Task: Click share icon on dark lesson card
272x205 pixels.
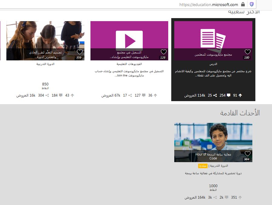Action: click(215, 95)
